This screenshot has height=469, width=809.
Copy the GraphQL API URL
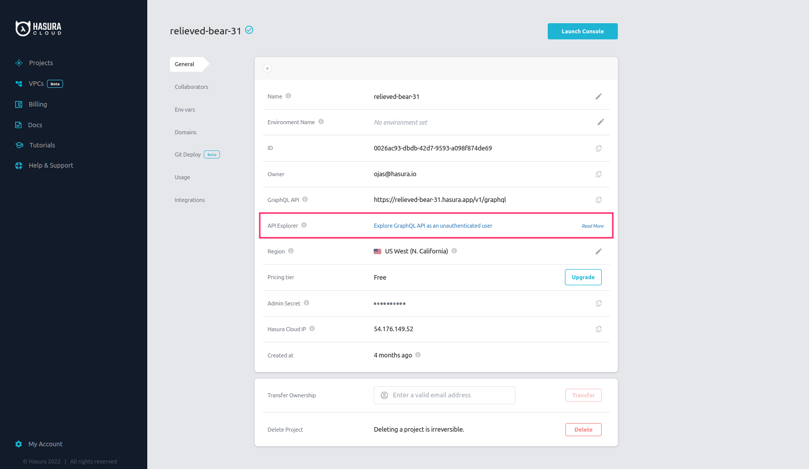pos(599,199)
